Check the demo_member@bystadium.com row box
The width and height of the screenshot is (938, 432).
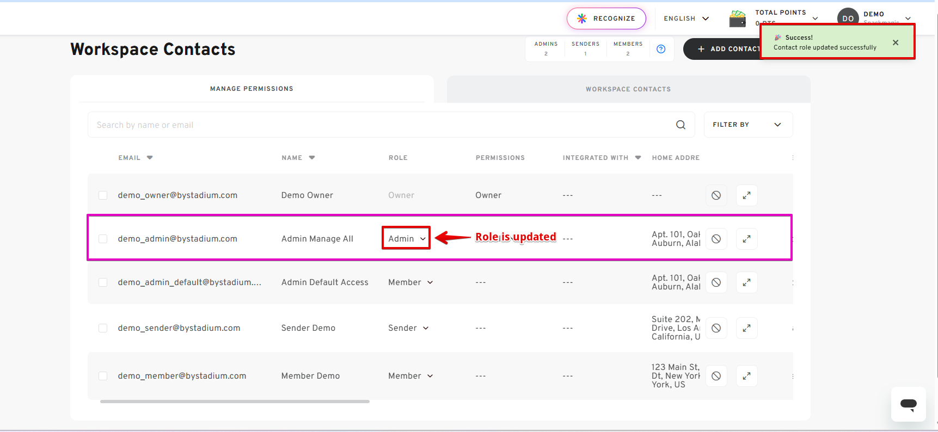pyautogui.click(x=103, y=376)
